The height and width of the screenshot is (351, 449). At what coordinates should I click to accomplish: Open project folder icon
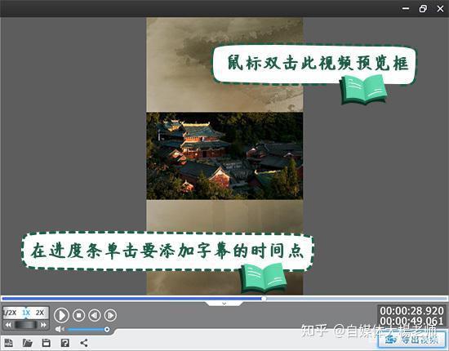[28, 343]
